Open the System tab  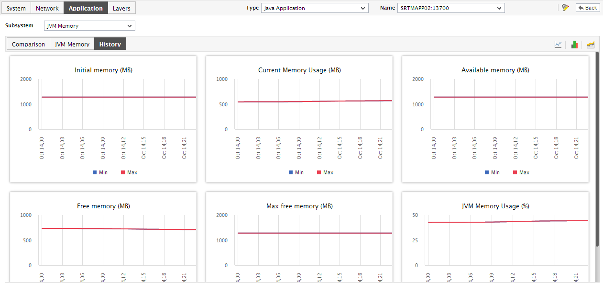pos(16,8)
